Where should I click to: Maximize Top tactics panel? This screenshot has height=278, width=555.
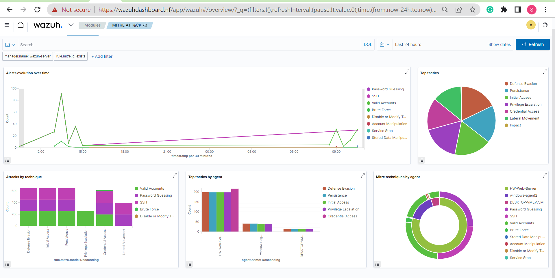545,72
